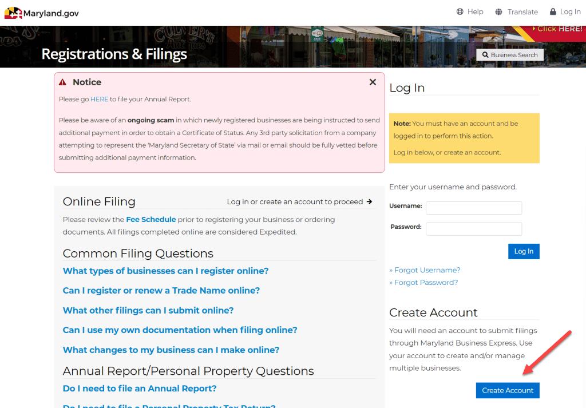Image resolution: width=586 pixels, height=408 pixels.
Task: Click the Create Account button
Action: click(x=507, y=390)
